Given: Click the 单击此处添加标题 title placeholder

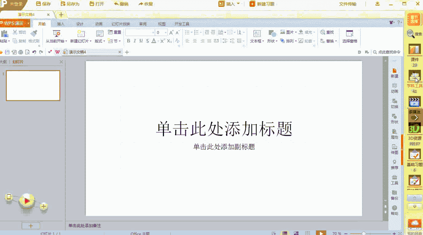Looking at the screenshot, I should click(224, 129).
